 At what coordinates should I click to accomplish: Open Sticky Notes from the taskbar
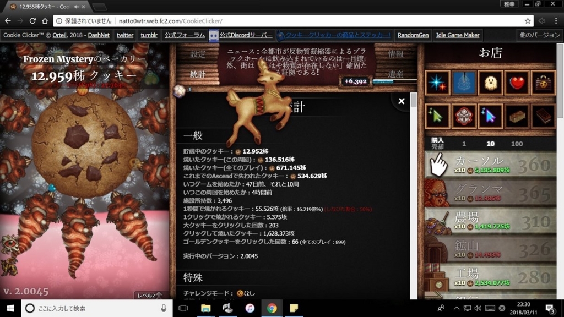click(294, 308)
